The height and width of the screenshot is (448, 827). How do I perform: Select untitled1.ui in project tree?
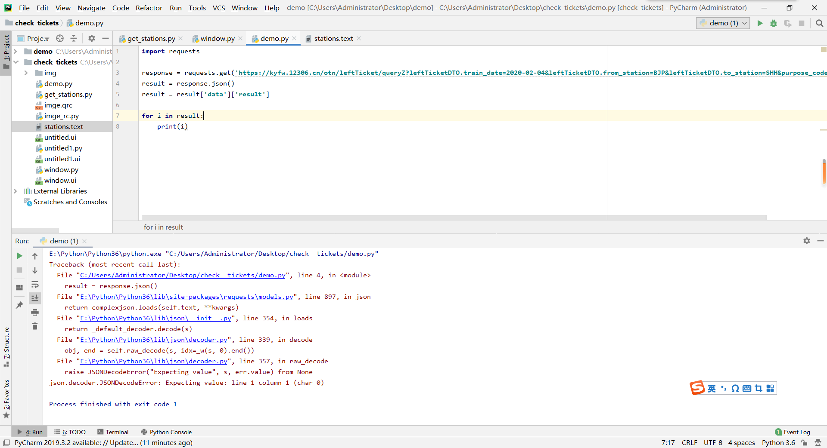click(62, 159)
